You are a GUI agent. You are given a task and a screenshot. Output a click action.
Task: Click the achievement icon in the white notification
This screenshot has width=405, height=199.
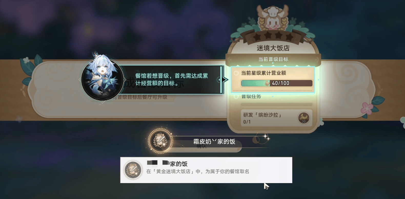pos(133,170)
